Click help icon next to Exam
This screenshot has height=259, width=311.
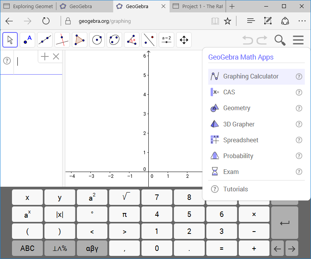coord(299,172)
